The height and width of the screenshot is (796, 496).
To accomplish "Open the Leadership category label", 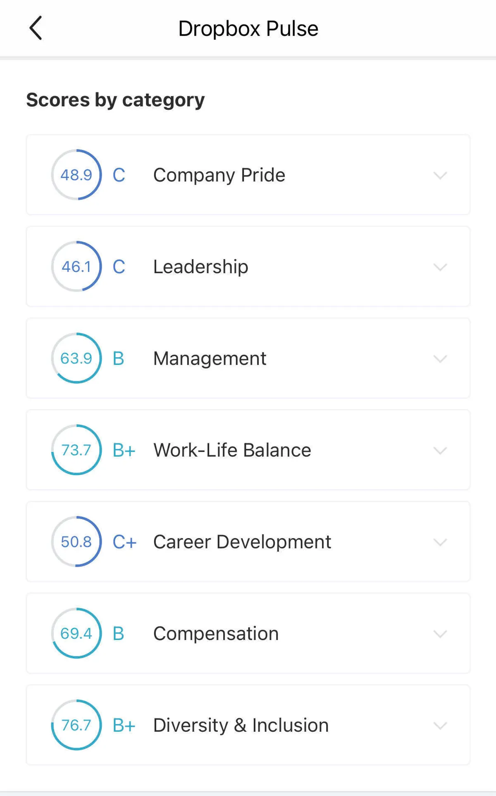I will coord(200,267).
